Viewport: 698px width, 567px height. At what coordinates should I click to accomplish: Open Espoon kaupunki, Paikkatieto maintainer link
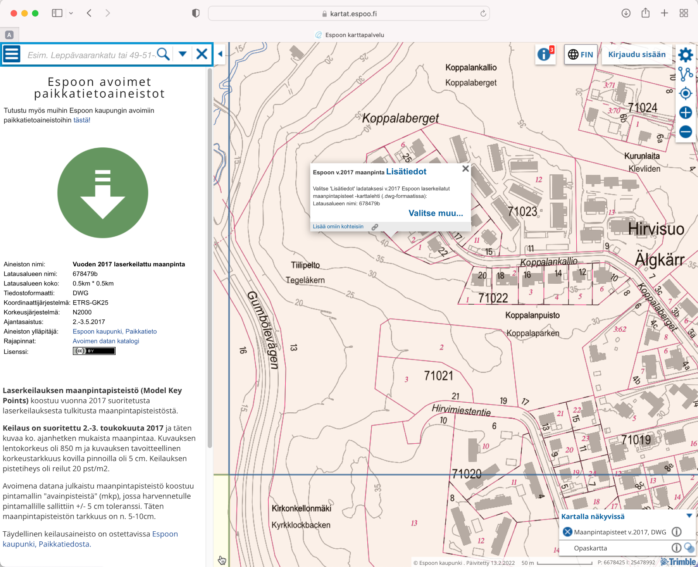tap(115, 332)
